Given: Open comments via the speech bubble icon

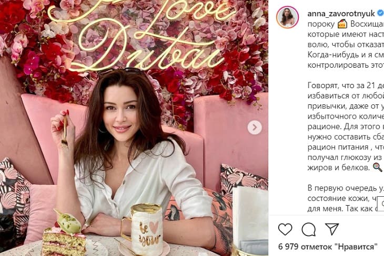Looking at the screenshot, I should pos(308,229).
